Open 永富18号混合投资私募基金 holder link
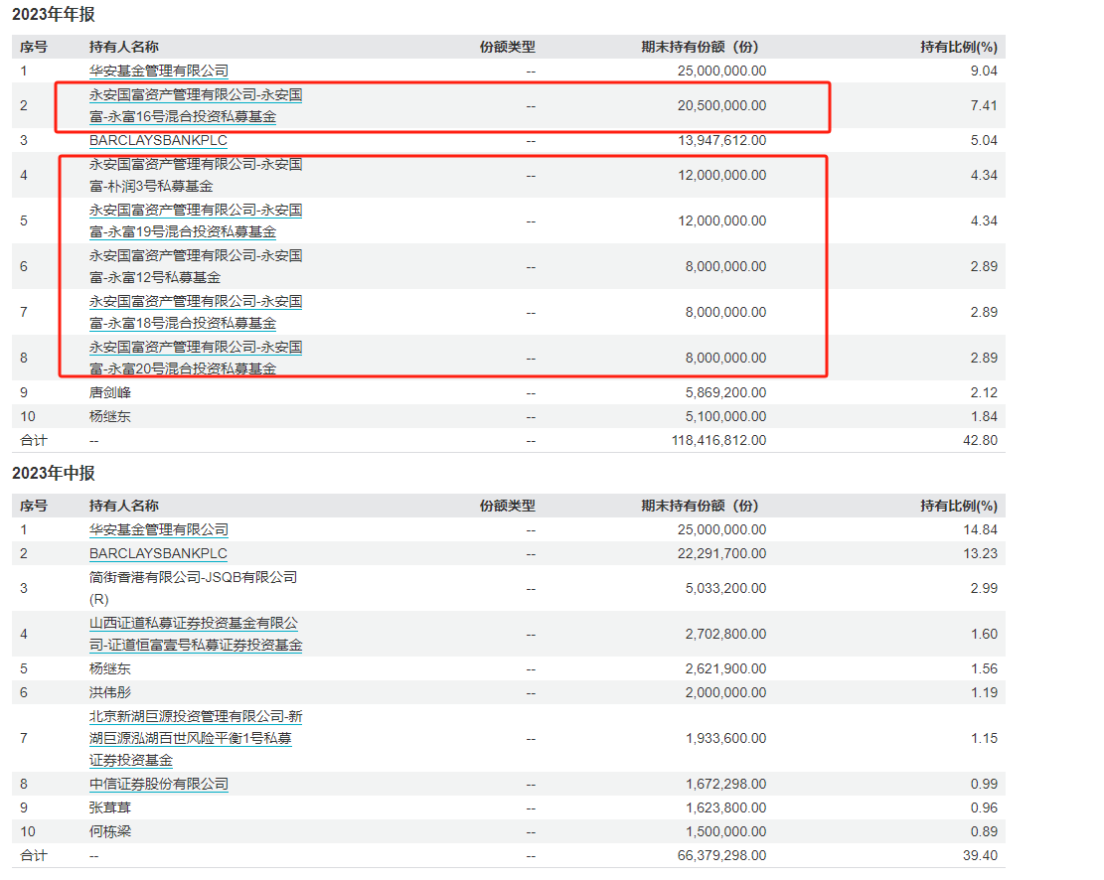 tap(196, 313)
